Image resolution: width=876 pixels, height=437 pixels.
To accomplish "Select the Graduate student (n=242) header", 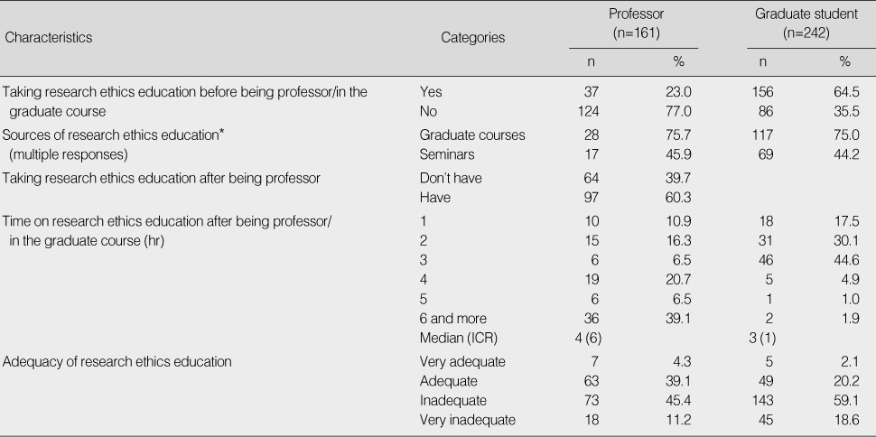I will click(806, 23).
